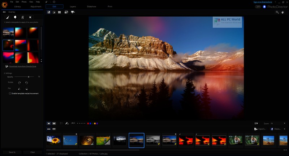The height and width of the screenshot is (156, 289).
Task: Click the undo arrow in title bar
Action: 47,2
